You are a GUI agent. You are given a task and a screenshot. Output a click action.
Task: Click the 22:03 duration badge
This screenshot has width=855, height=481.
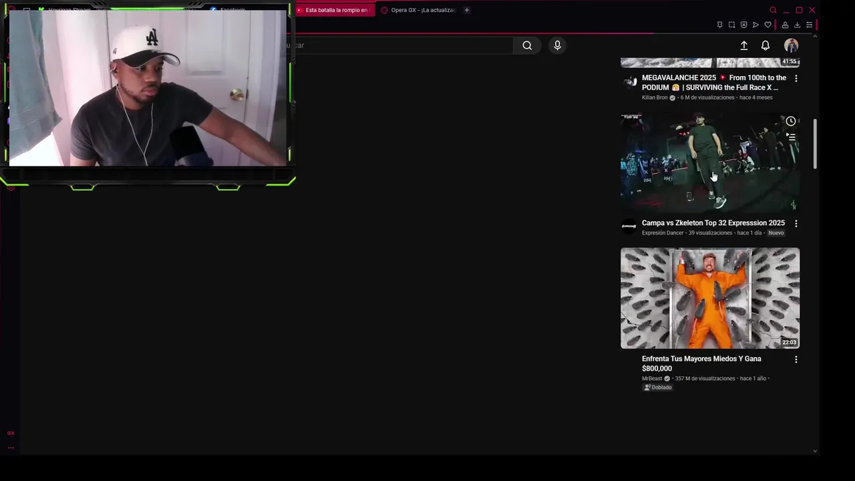(789, 343)
